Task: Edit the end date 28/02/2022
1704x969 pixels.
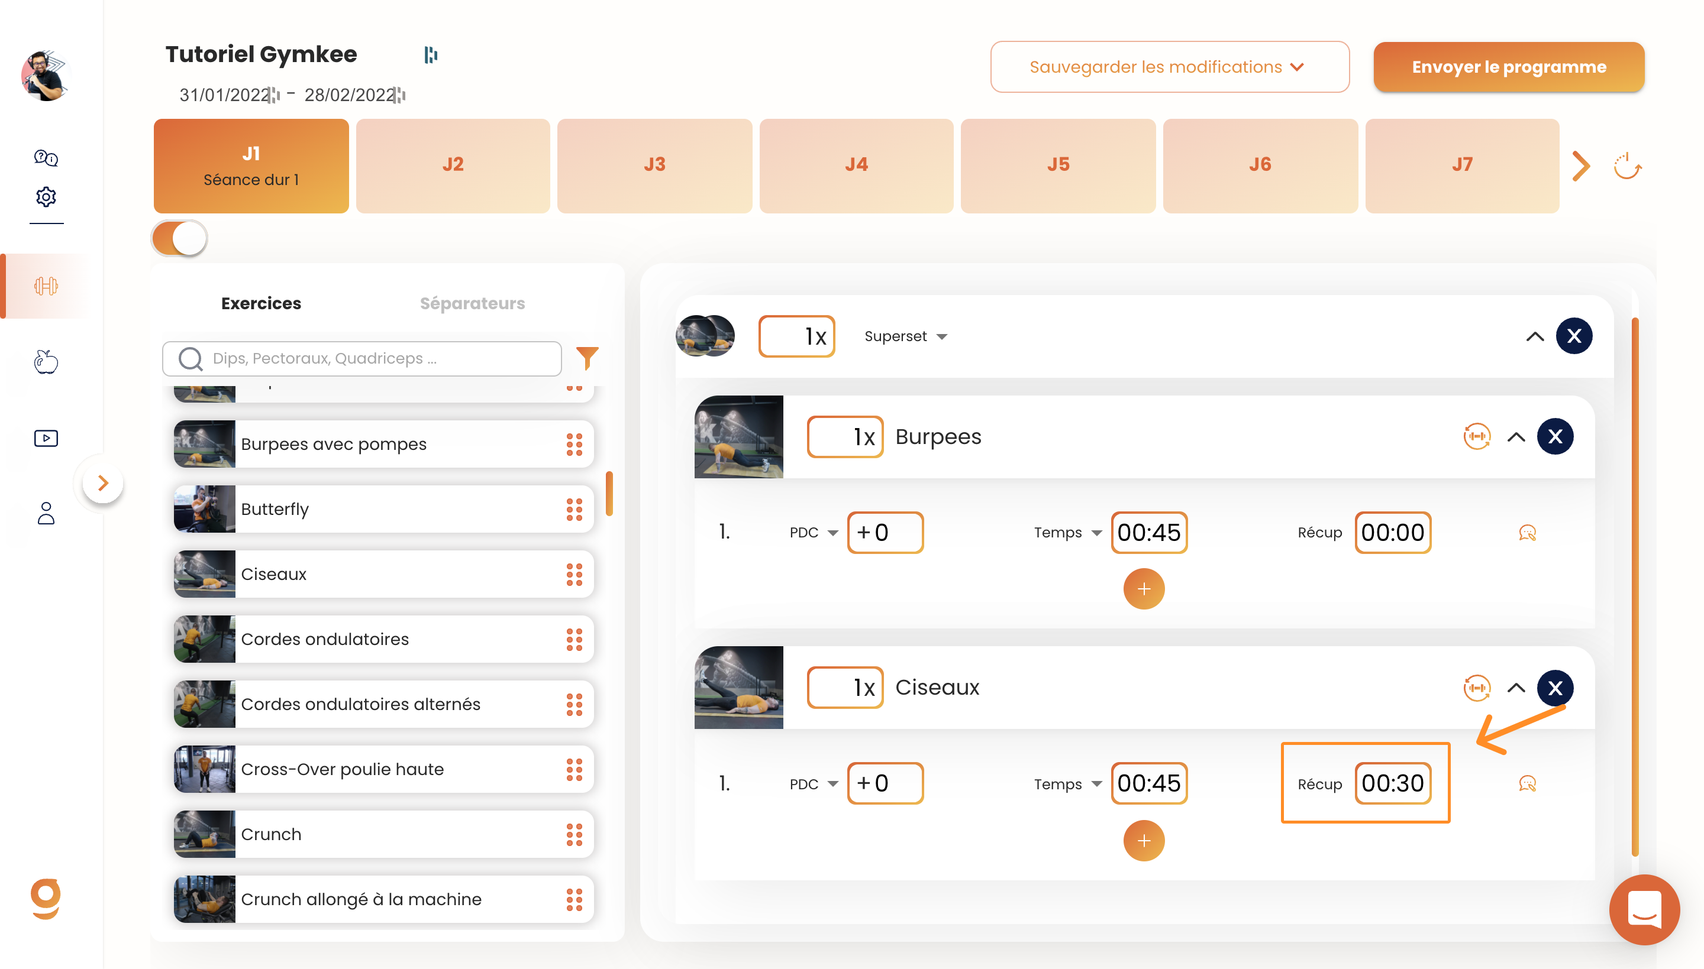Action: coord(350,95)
